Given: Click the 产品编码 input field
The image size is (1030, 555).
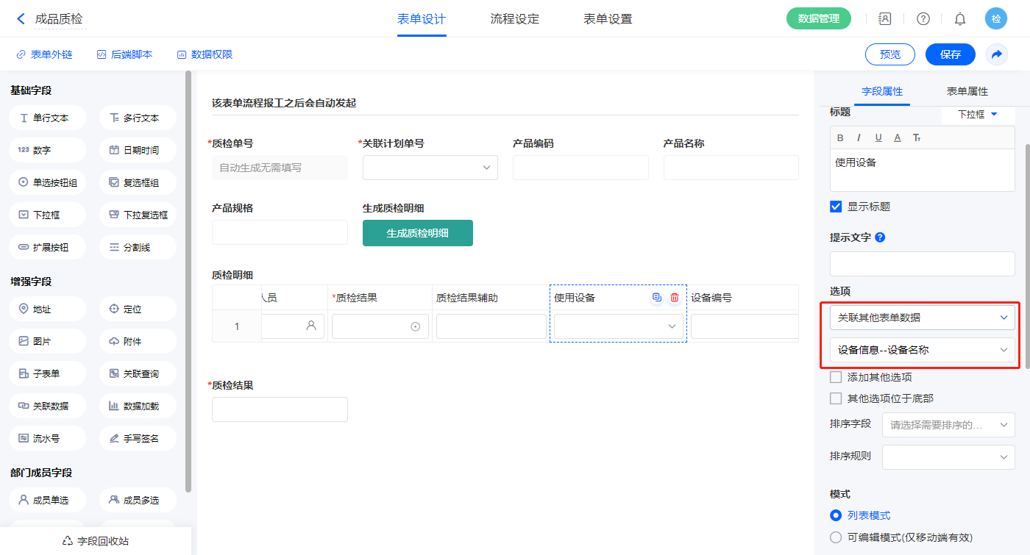Looking at the screenshot, I should click(x=580, y=168).
